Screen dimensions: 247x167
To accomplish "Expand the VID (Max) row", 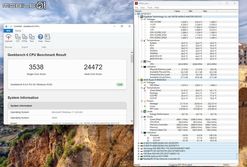I will (x=145, y=85).
